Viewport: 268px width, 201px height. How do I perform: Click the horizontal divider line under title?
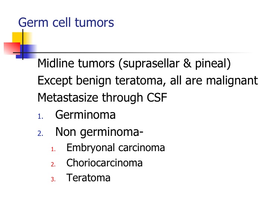(x=149, y=52)
